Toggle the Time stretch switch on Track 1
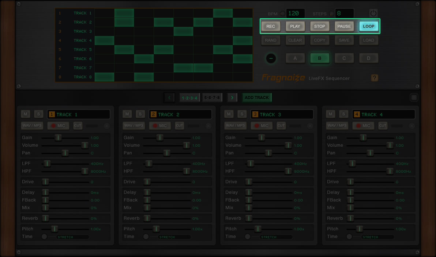 coord(45,237)
